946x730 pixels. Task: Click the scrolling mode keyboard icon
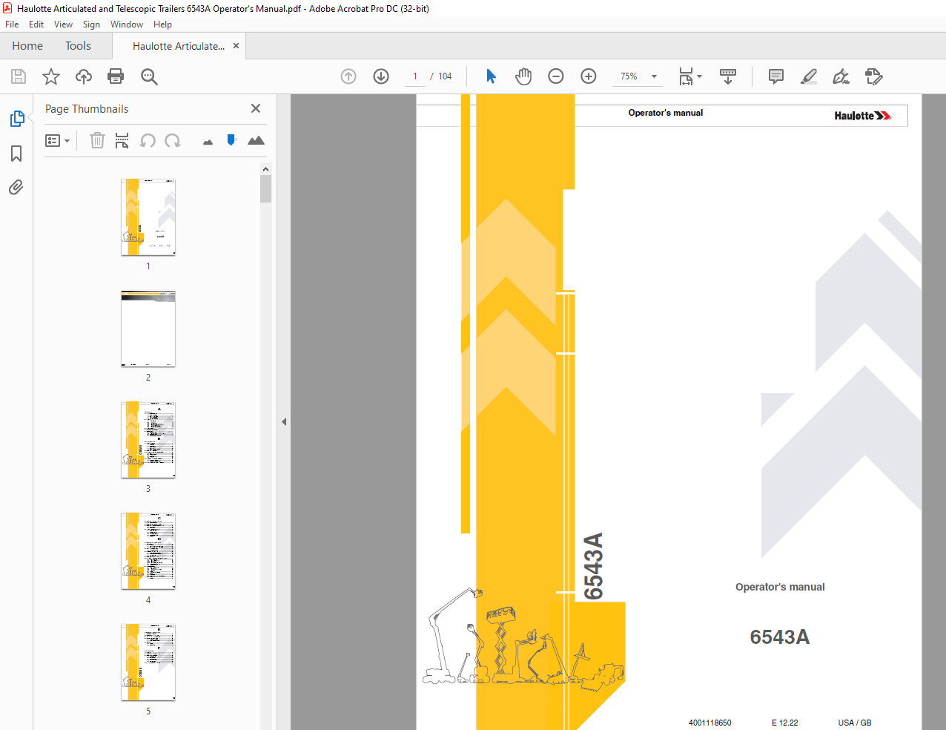[x=728, y=76]
